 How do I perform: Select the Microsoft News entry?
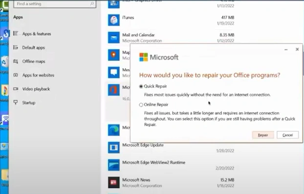[x=136, y=180]
